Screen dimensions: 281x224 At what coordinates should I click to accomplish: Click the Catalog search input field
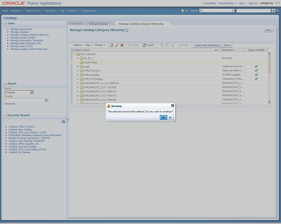(x=24, y=100)
